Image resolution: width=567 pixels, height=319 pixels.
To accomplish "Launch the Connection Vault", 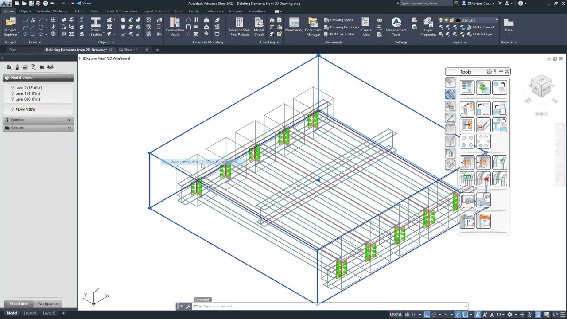I will [x=175, y=27].
